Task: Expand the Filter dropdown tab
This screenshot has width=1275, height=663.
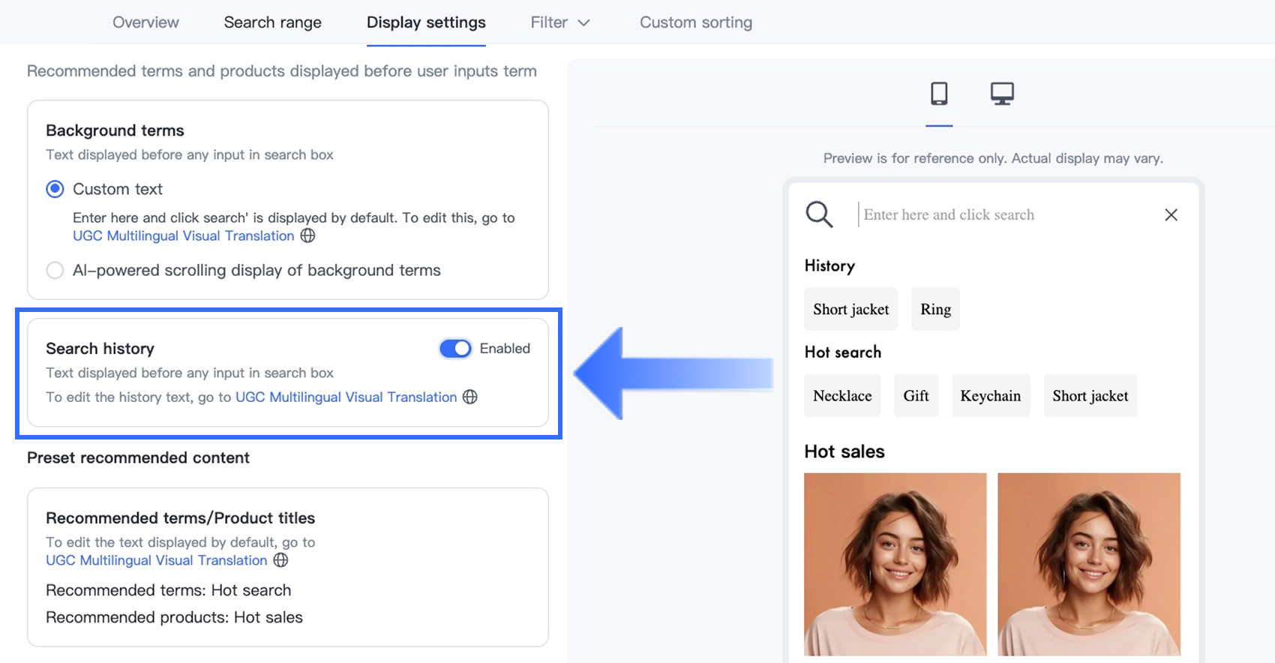Action: pos(560,22)
